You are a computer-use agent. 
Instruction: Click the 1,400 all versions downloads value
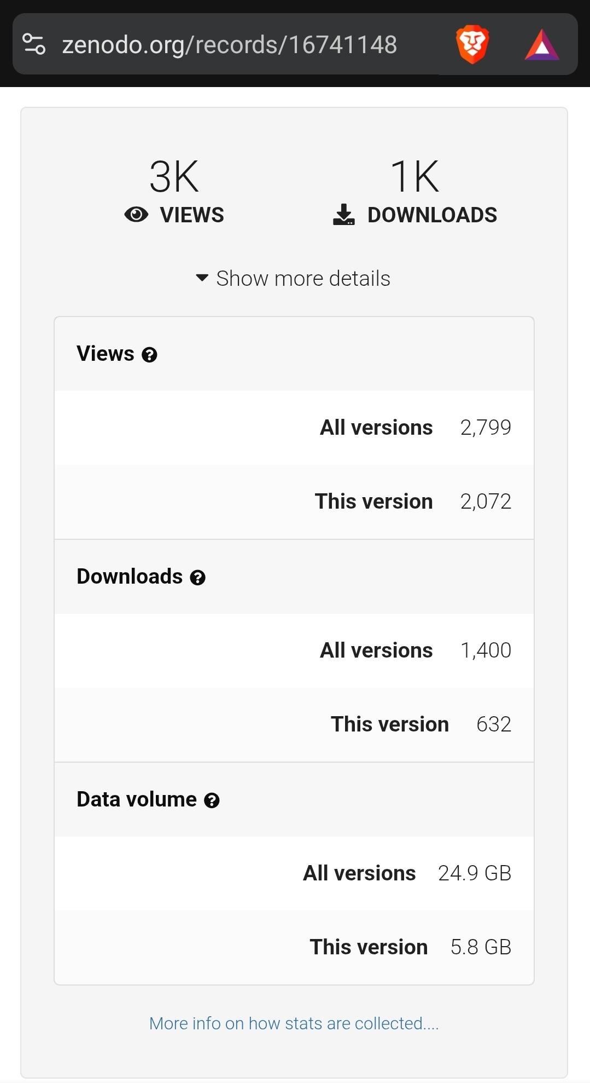point(486,650)
